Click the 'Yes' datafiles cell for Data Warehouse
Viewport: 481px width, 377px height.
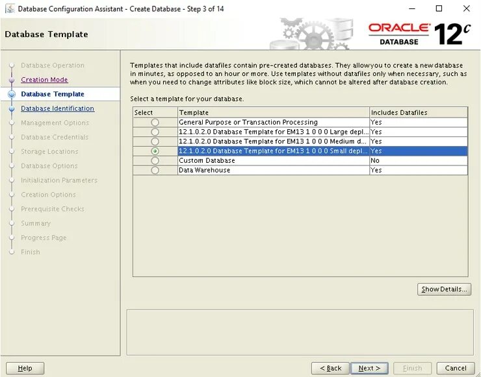coord(419,170)
